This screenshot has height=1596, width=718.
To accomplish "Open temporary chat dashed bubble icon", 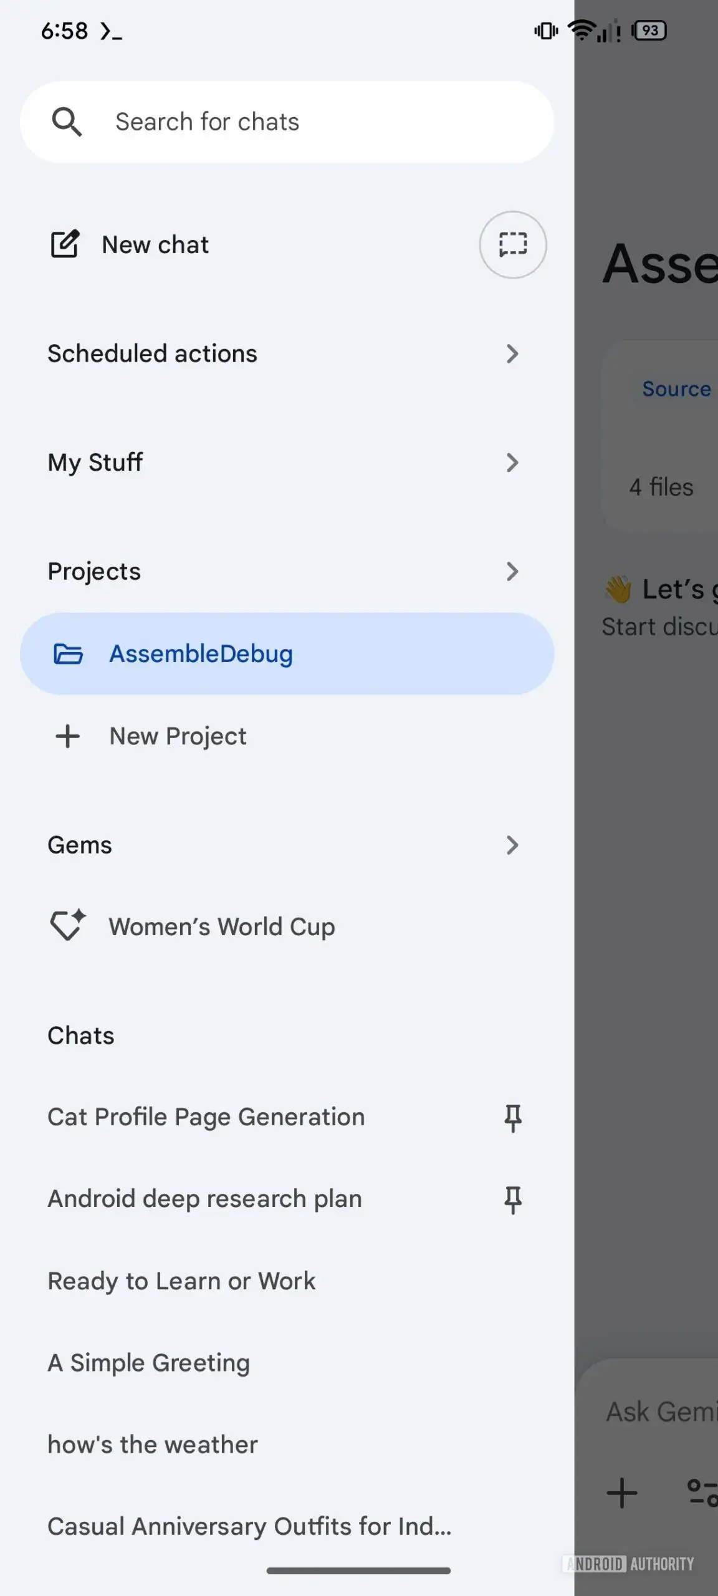I will 512,244.
